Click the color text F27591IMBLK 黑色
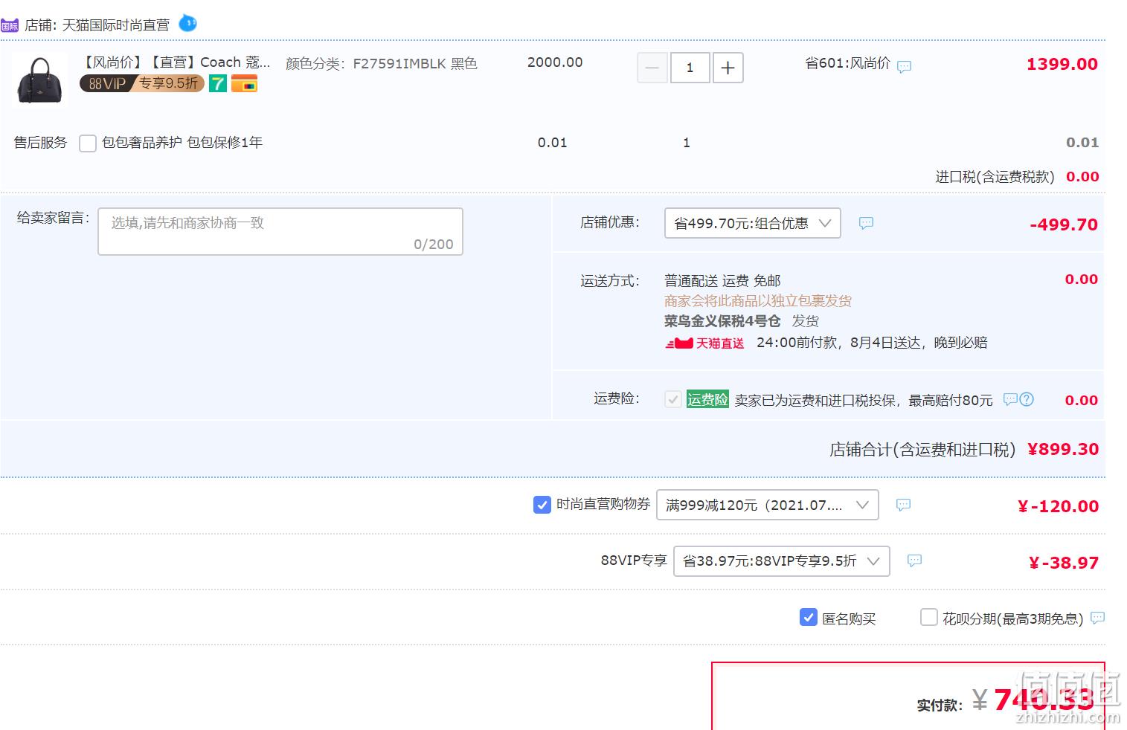Image resolution: width=1127 pixels, height=730 pixels. click(x=415, y=64)
